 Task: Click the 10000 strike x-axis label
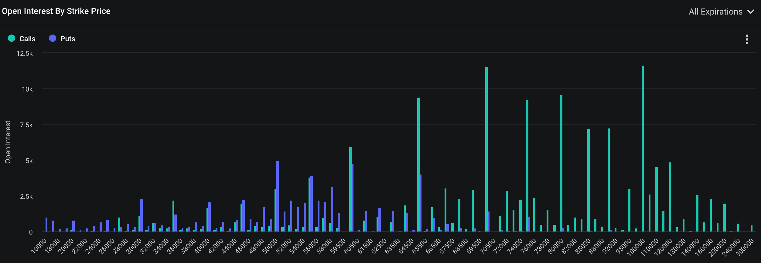[39, 246]
